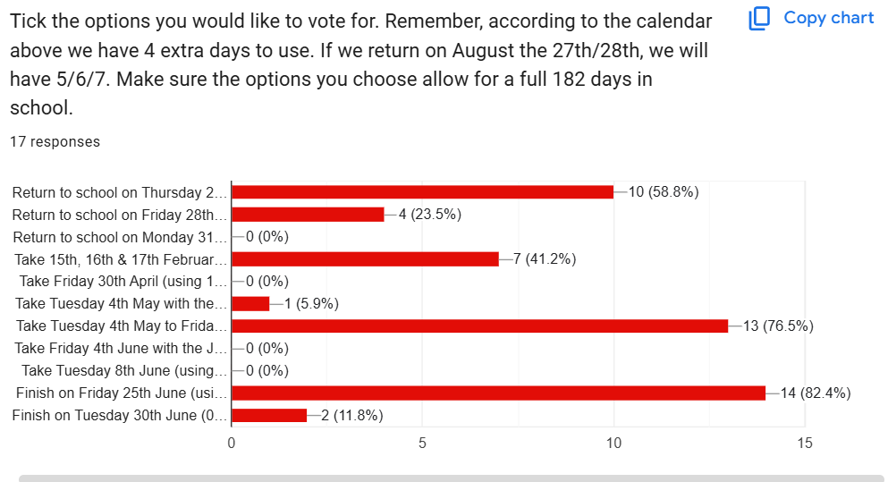Click the 'Return to school on Friday 28th' bar
The image size is (888, 482).
tap(308, 215)
